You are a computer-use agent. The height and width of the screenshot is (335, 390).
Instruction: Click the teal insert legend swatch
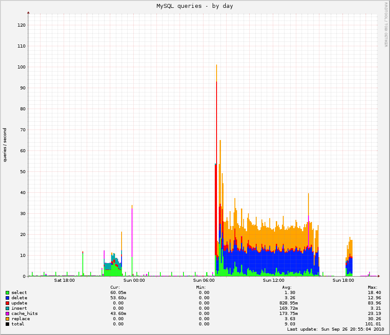click(x=7, y=308)
